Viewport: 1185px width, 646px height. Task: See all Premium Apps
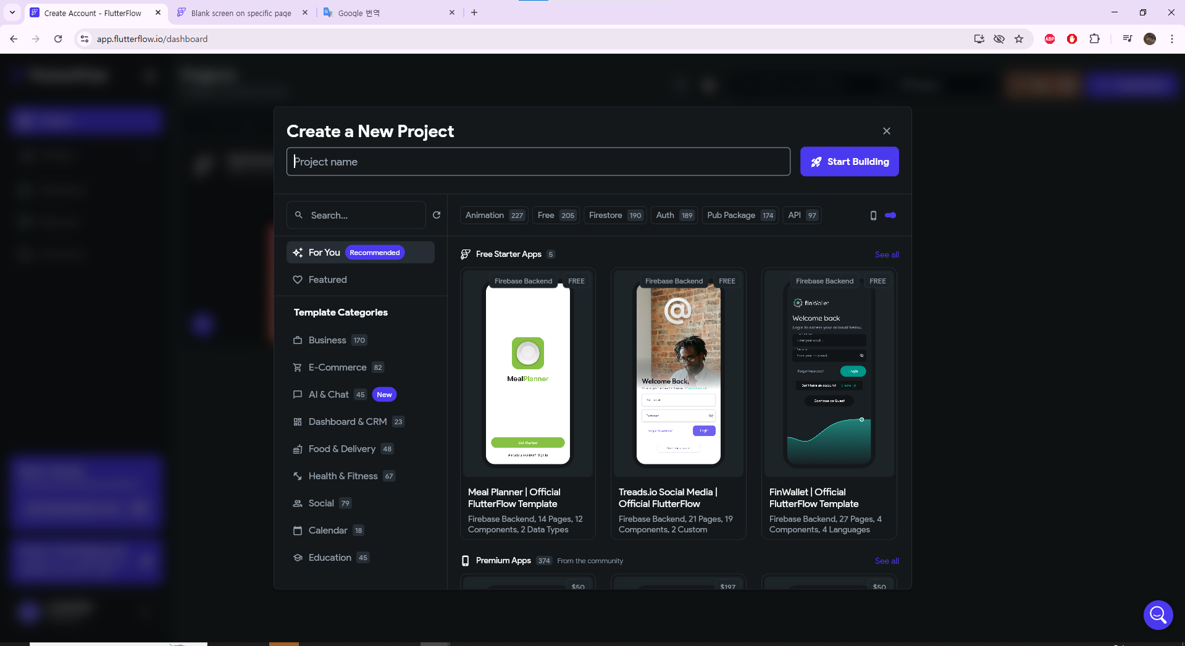pos(887,561)
